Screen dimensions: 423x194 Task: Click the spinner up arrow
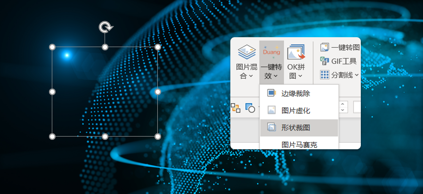[x=343, y=104]
